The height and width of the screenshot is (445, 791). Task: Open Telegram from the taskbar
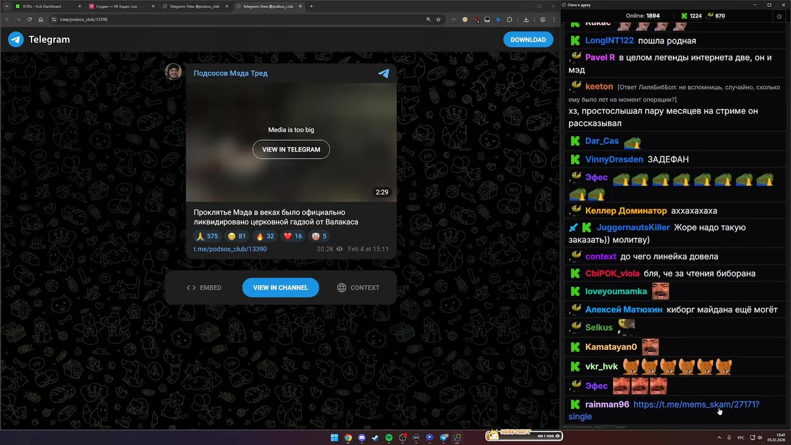pyautogui.click(x=444, y=438)
